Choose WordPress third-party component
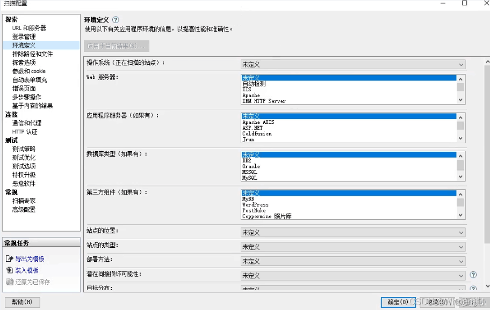The image size is (490, 310). click(255, 204)
